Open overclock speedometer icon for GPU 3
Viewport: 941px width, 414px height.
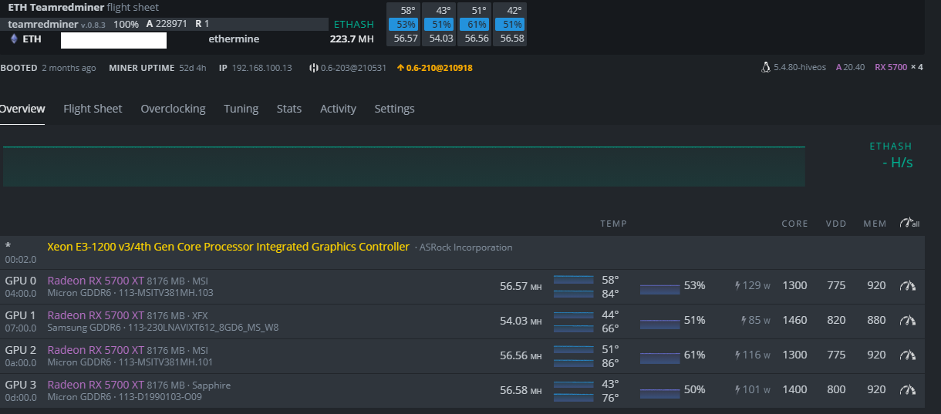[x=908, y=390]
